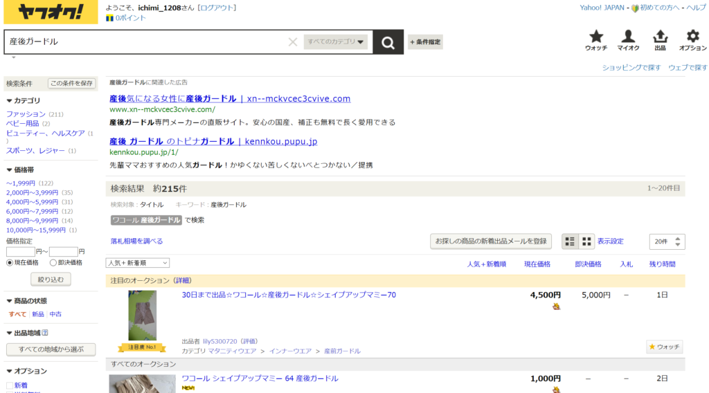This screenshot has width=709, height=393.
Task: Sort by 入札 column header
Action: coord(626,264)
